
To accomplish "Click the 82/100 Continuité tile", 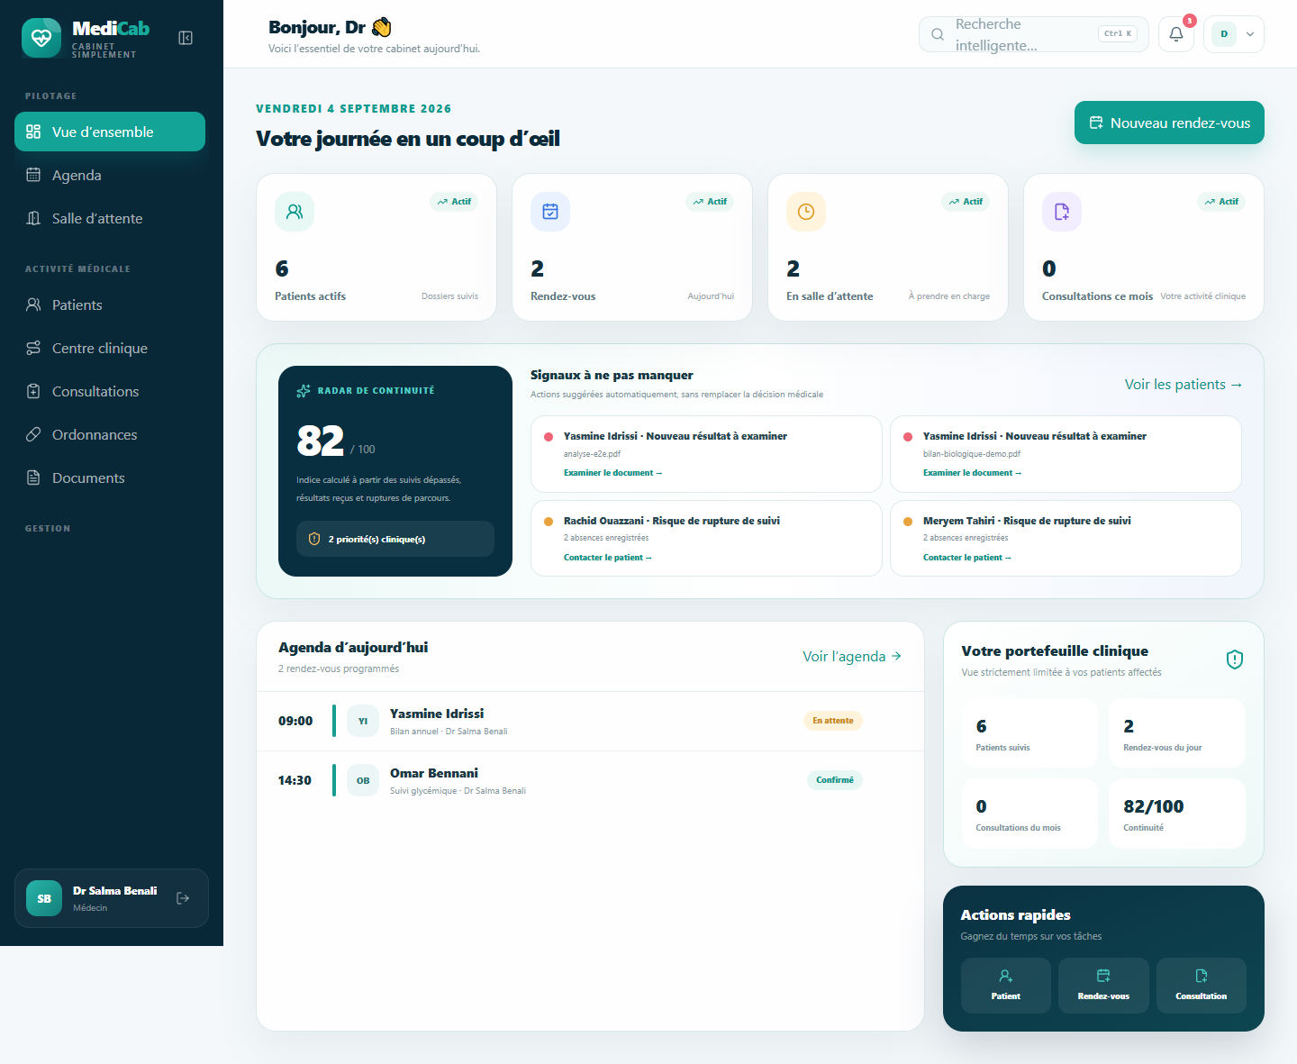I will pyautogui.click(x=1177, y=814).
